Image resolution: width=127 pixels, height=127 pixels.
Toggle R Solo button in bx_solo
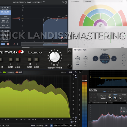point(17,60)
